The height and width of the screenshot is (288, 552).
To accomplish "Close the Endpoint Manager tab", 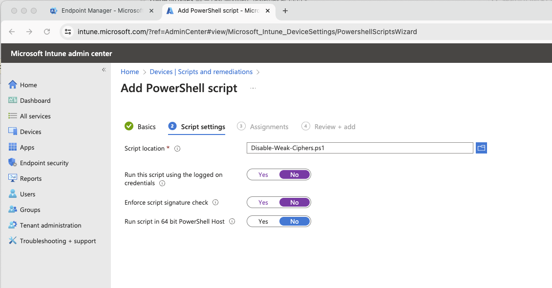I will (151, 11).
